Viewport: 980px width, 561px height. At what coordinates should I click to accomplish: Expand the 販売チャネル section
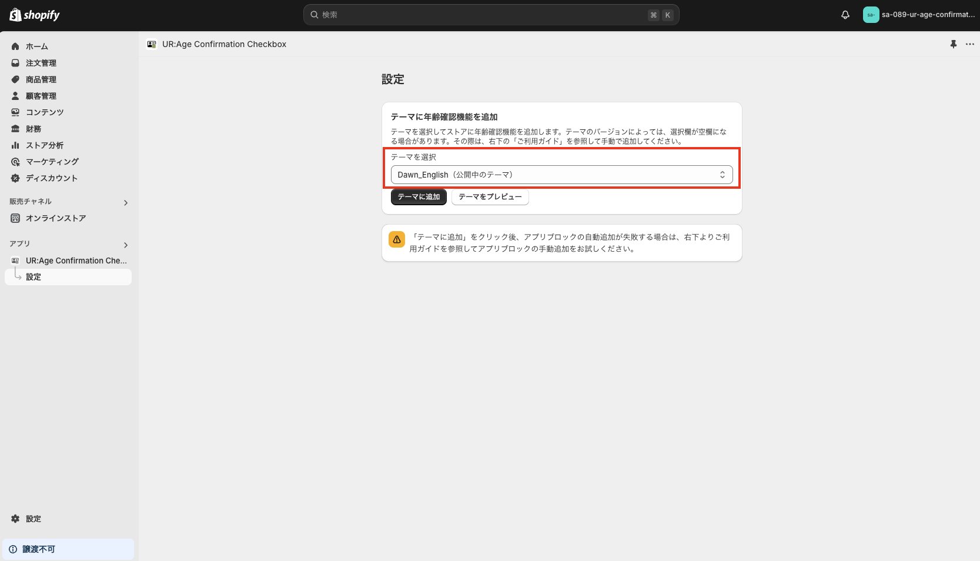[125, 202]
